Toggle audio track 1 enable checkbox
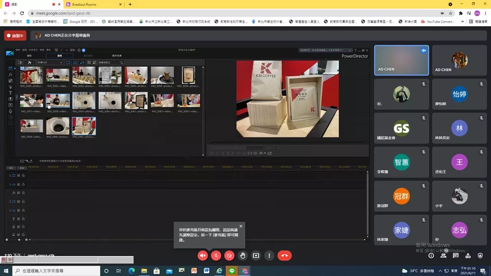The height and width of the screenshot is (276, 491). 18,185
